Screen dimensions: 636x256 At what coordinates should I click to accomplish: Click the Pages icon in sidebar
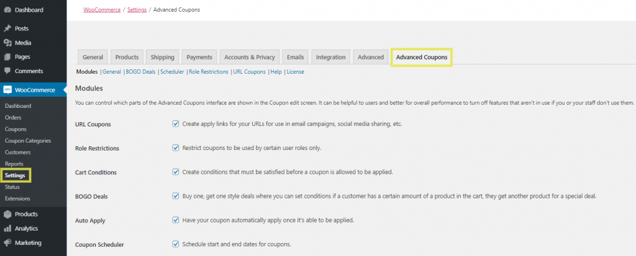[7, 57]
